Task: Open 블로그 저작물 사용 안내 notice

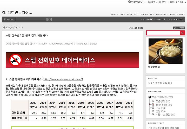Action: pos(160,83)
